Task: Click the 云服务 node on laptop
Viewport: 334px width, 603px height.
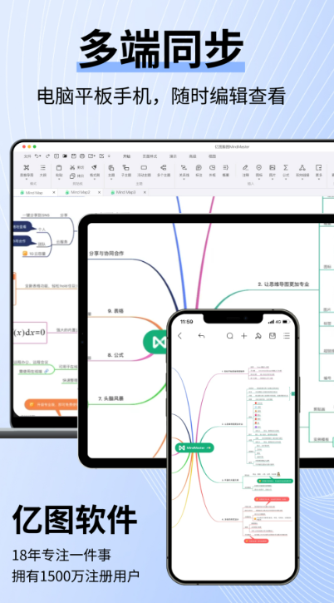Action: 63,242
